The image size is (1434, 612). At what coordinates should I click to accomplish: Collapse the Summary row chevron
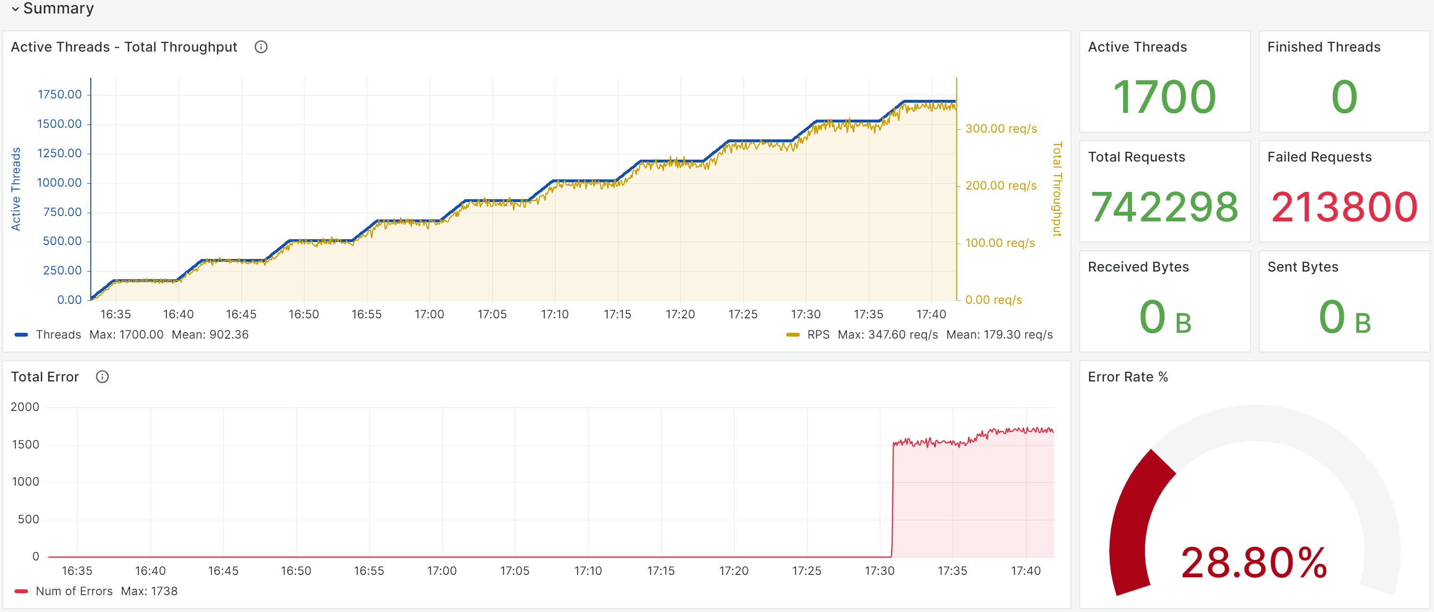(x=15, y=9)
